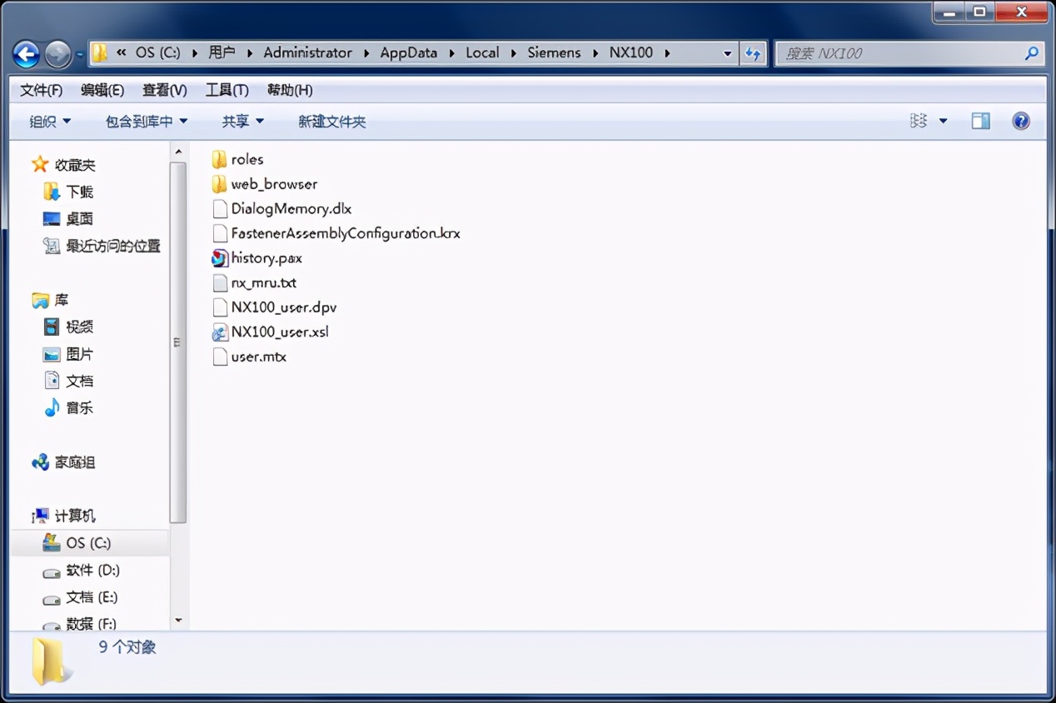Click the roles folder icon
1056x703 pixels.
pos(219,159)
